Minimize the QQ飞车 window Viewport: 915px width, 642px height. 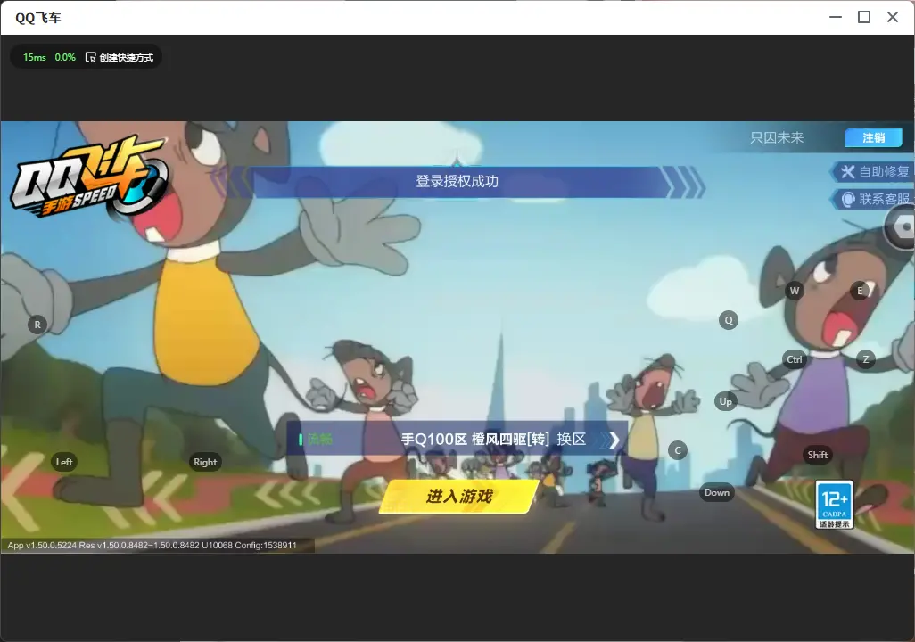pos(836,18)
